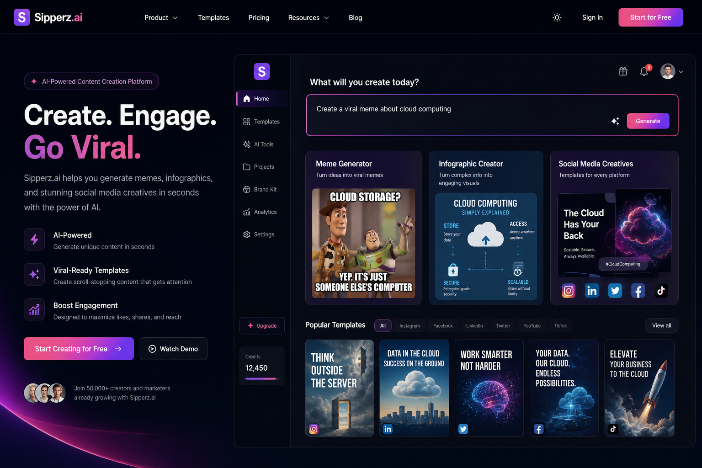Filter templates by TikTok
This screenshot has height=468, width=702.
tap(560, 326)
